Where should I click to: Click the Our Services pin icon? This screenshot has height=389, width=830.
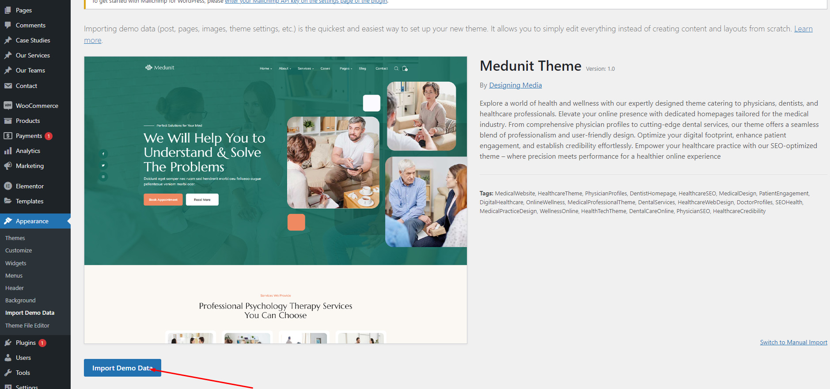8,55
